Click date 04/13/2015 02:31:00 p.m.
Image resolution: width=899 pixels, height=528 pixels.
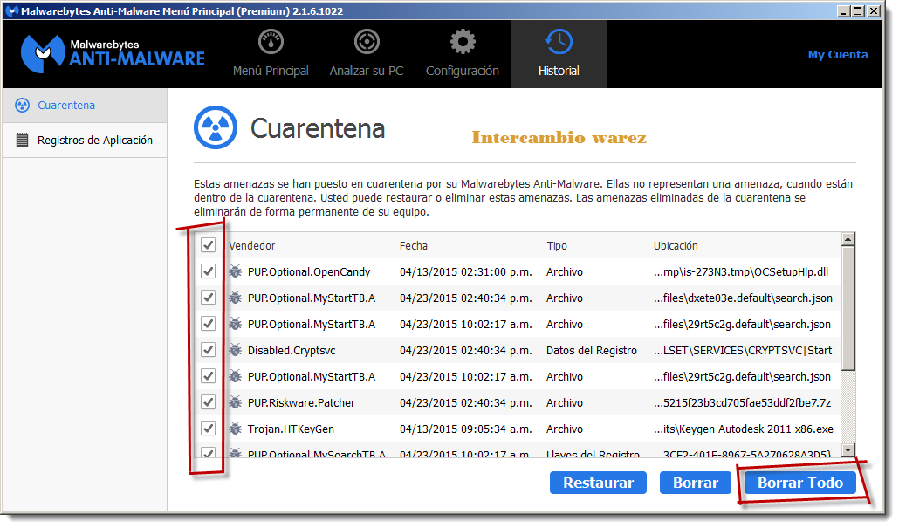[x=465, y=271]
